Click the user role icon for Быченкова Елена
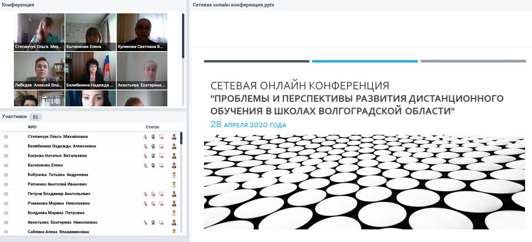 174,165
